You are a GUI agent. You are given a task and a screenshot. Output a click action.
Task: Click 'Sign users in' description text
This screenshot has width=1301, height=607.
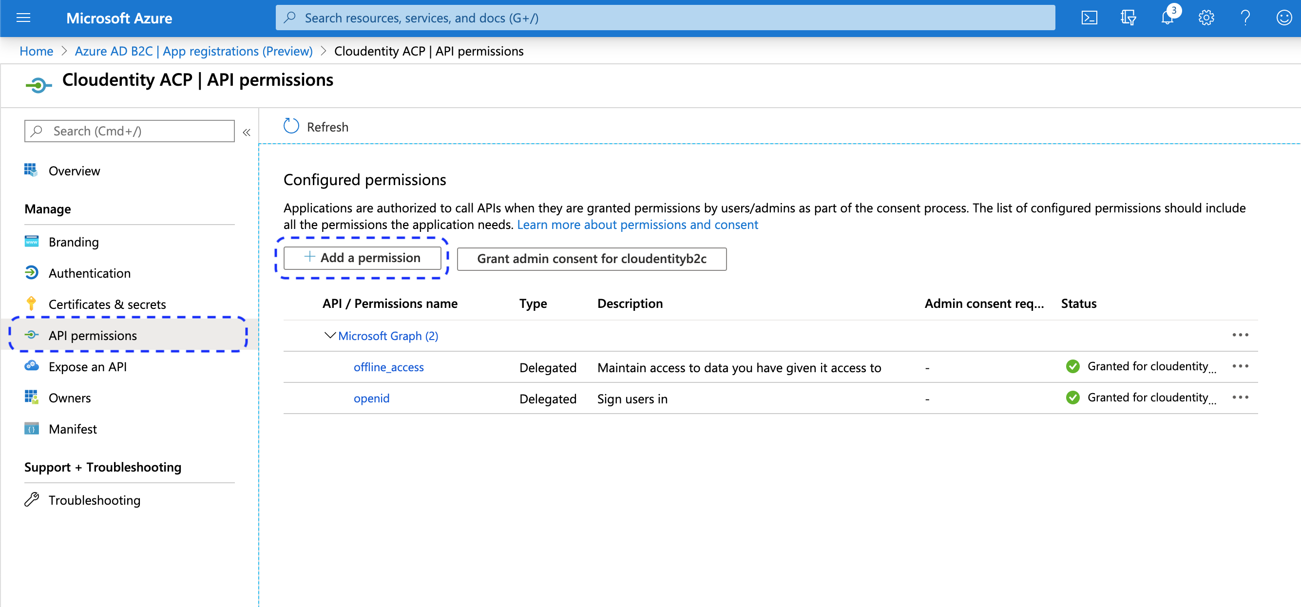pyautogui.click(x=632, y=399)
